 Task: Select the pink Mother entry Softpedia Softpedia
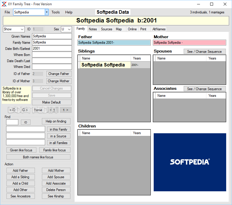(x=190, y=43)
